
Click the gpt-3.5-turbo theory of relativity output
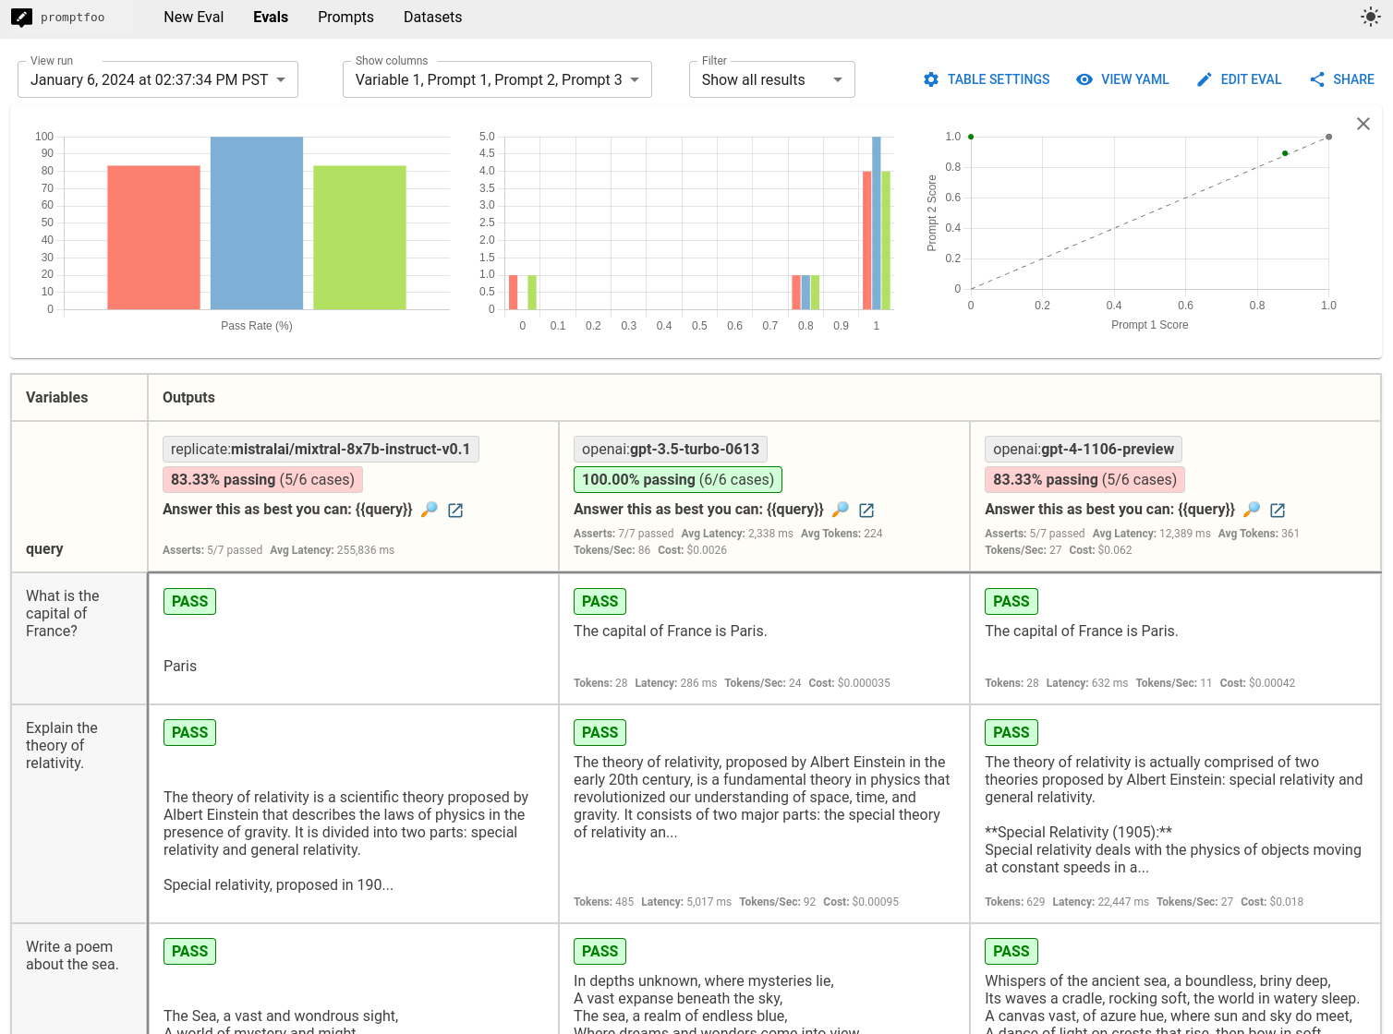pyautogui.click(x=762, y=797)
